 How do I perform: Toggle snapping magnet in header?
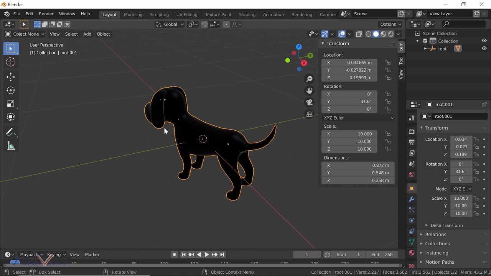(204, 24)
